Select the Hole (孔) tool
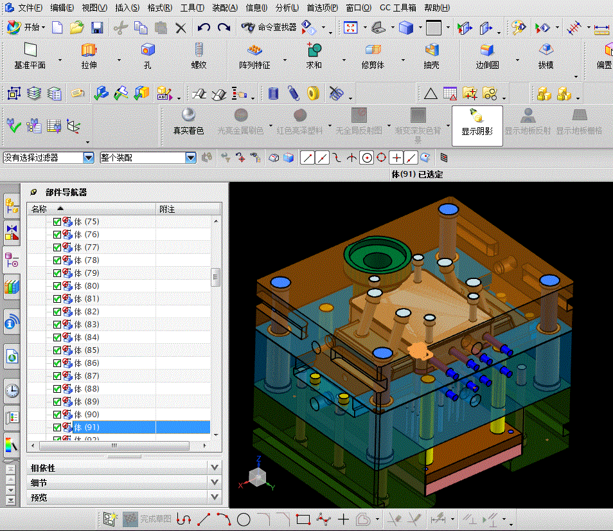Image resolution: width=613 pixels, height=531 pixels. [148, 56]
